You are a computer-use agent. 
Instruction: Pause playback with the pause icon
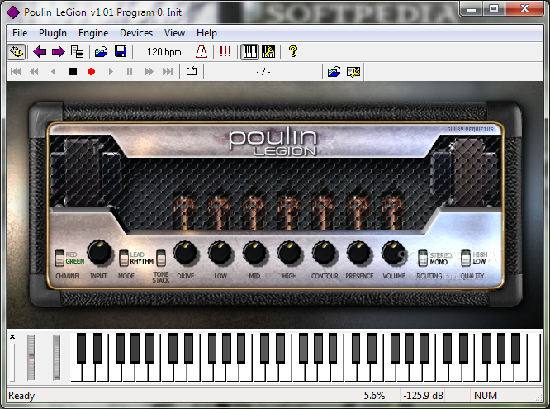tap(130, 72)
